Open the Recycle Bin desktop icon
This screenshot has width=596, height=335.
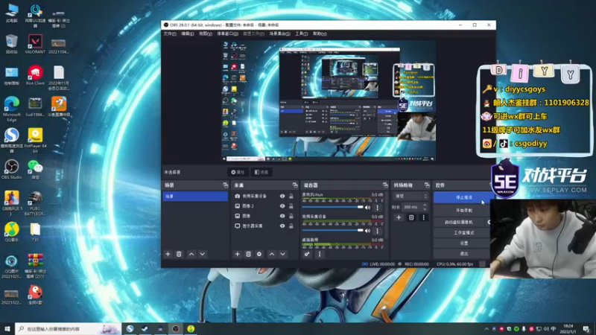tap(11, 45)
